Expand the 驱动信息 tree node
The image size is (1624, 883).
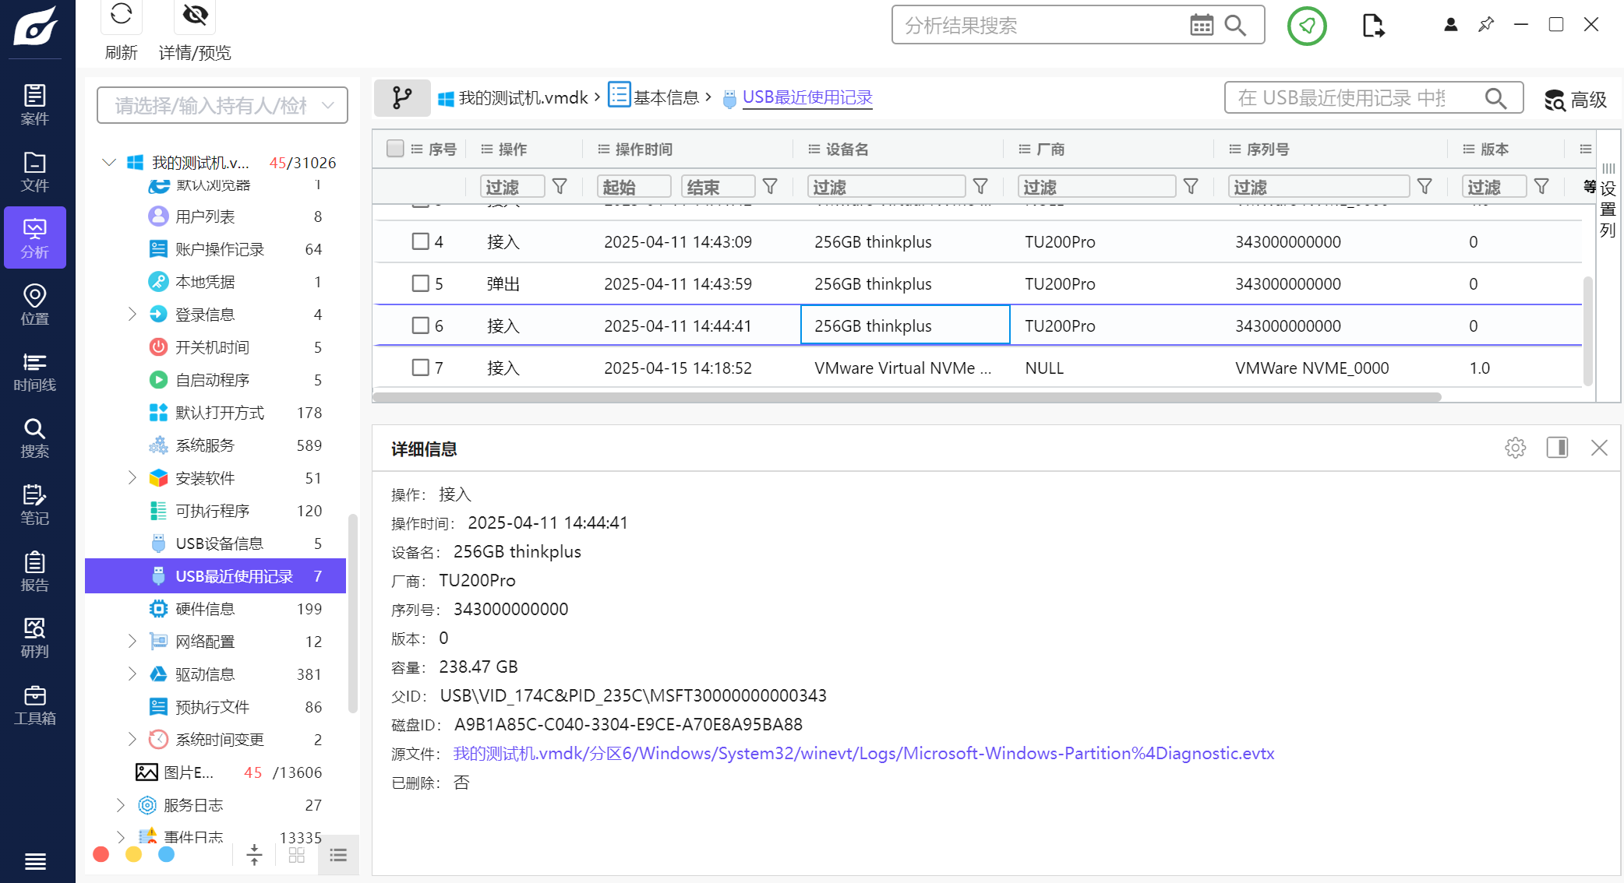tap(132, 674)
